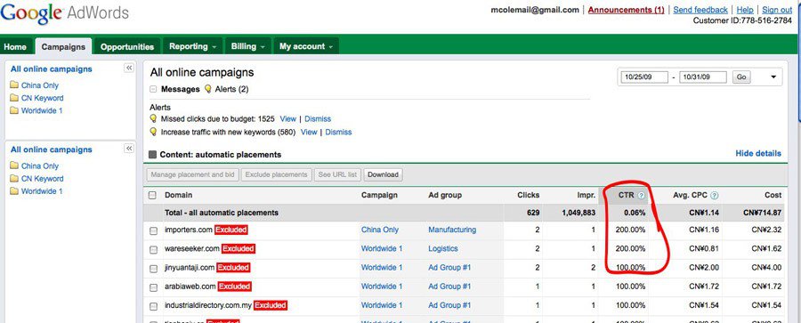Check the jinyuantaji.com row checkbox
This screenshot has height=323, width=801.
[153, 268]
